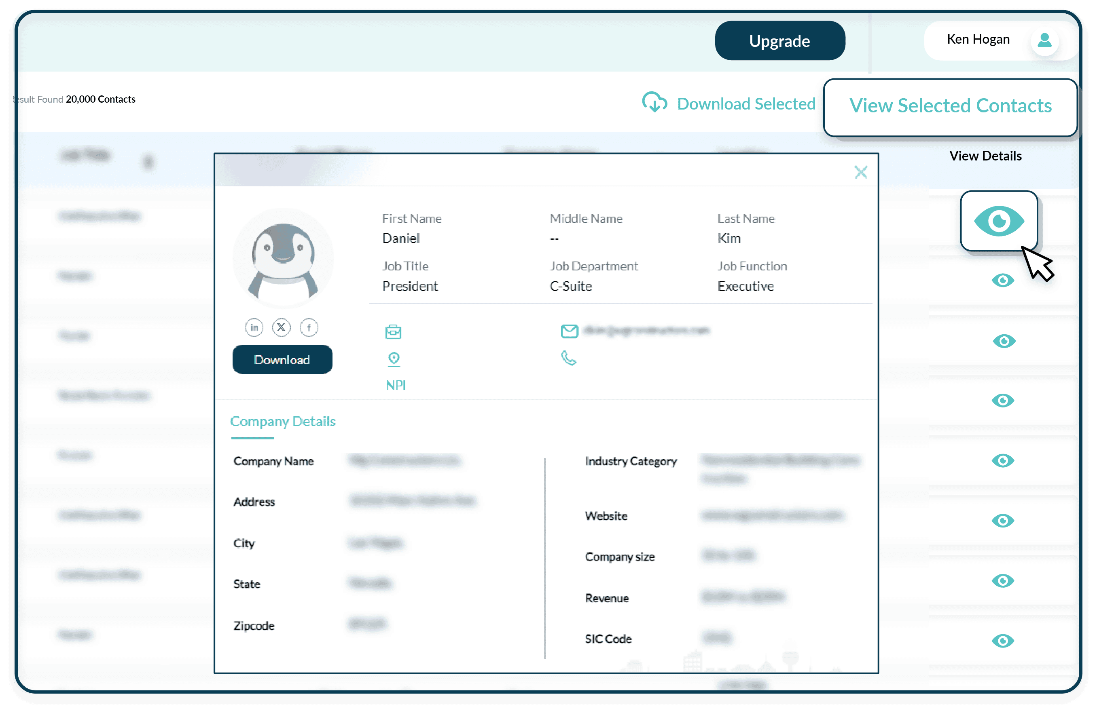The width and height of the screenshot is (1097, 713).
Task: Click the location pin NPI icon
Action: [394, 359]
